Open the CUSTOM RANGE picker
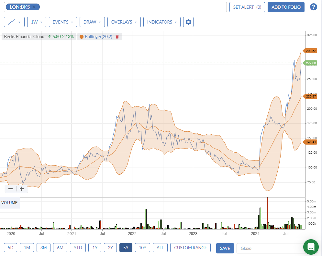 190,248
